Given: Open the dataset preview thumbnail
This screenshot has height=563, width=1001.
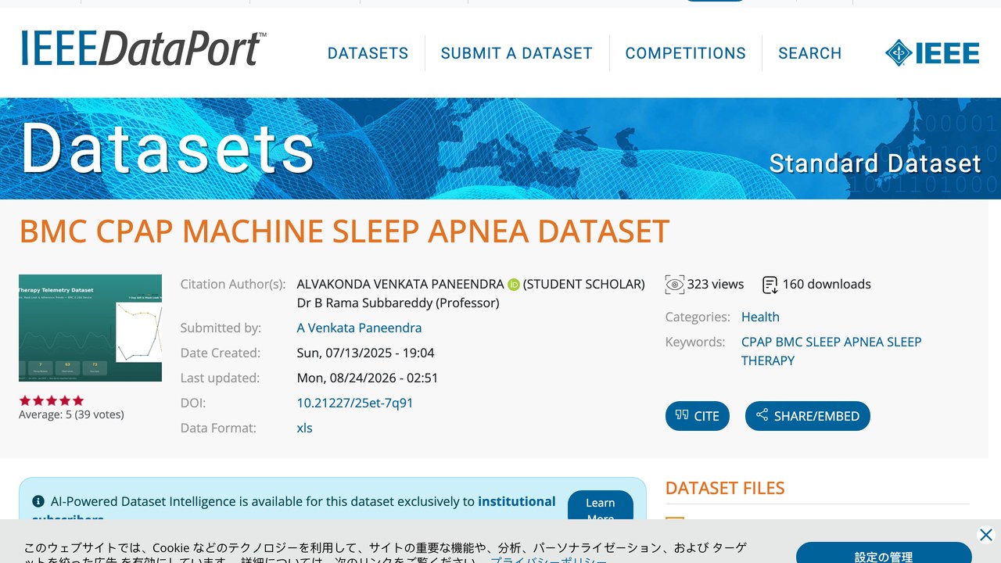Looking at the screenshot, I should coord(91,328).
